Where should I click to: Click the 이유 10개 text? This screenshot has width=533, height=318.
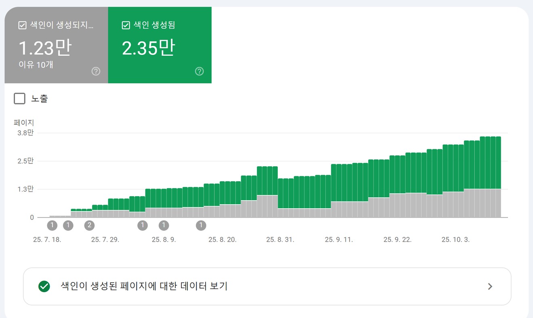36,65
